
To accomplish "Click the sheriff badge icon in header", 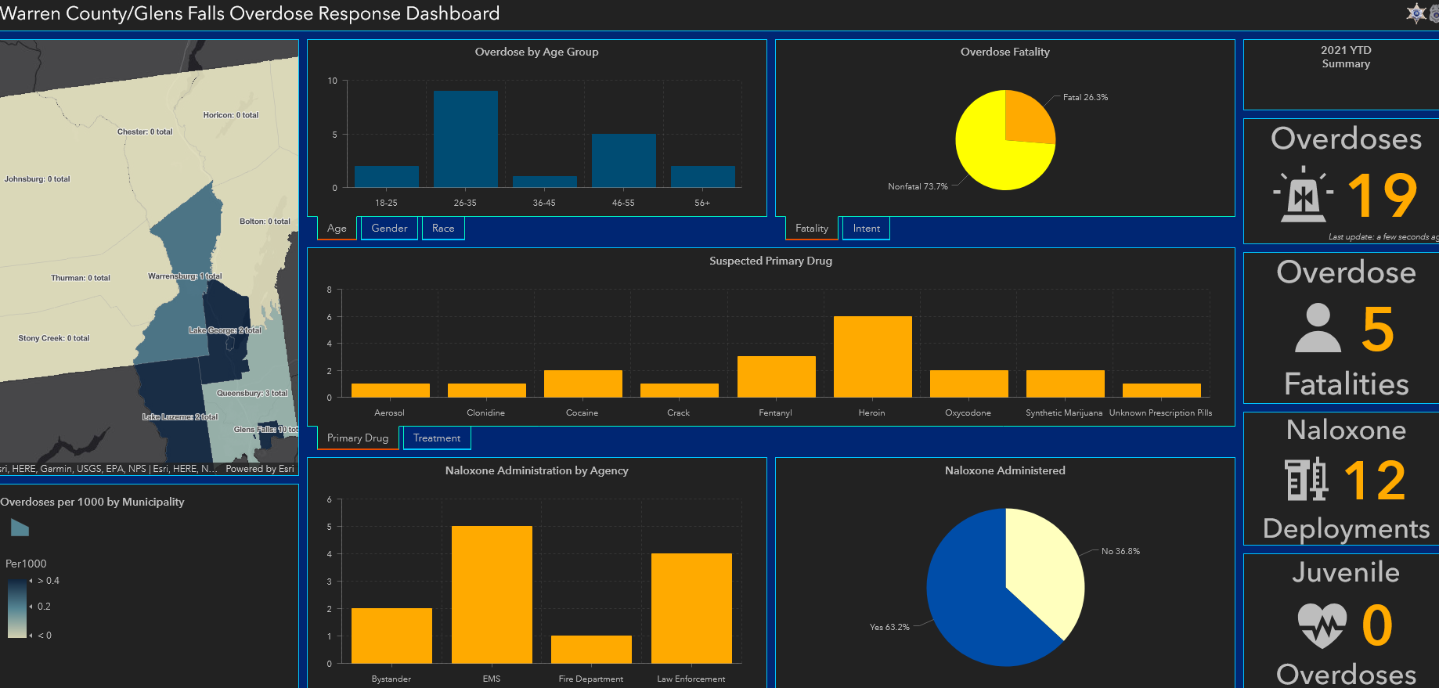I will [x=1416, y=13].
